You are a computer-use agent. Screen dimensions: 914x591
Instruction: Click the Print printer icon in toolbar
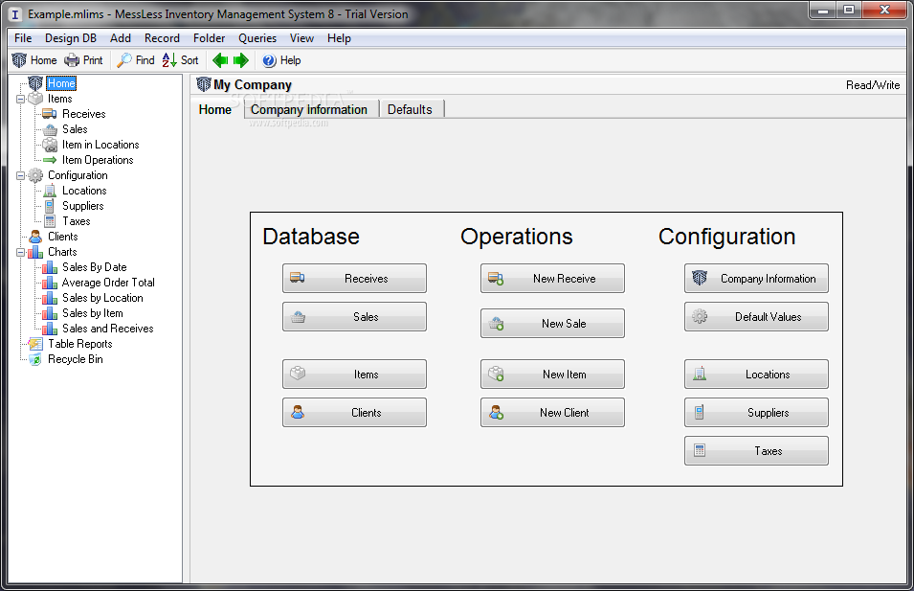(x=72, y=60)
